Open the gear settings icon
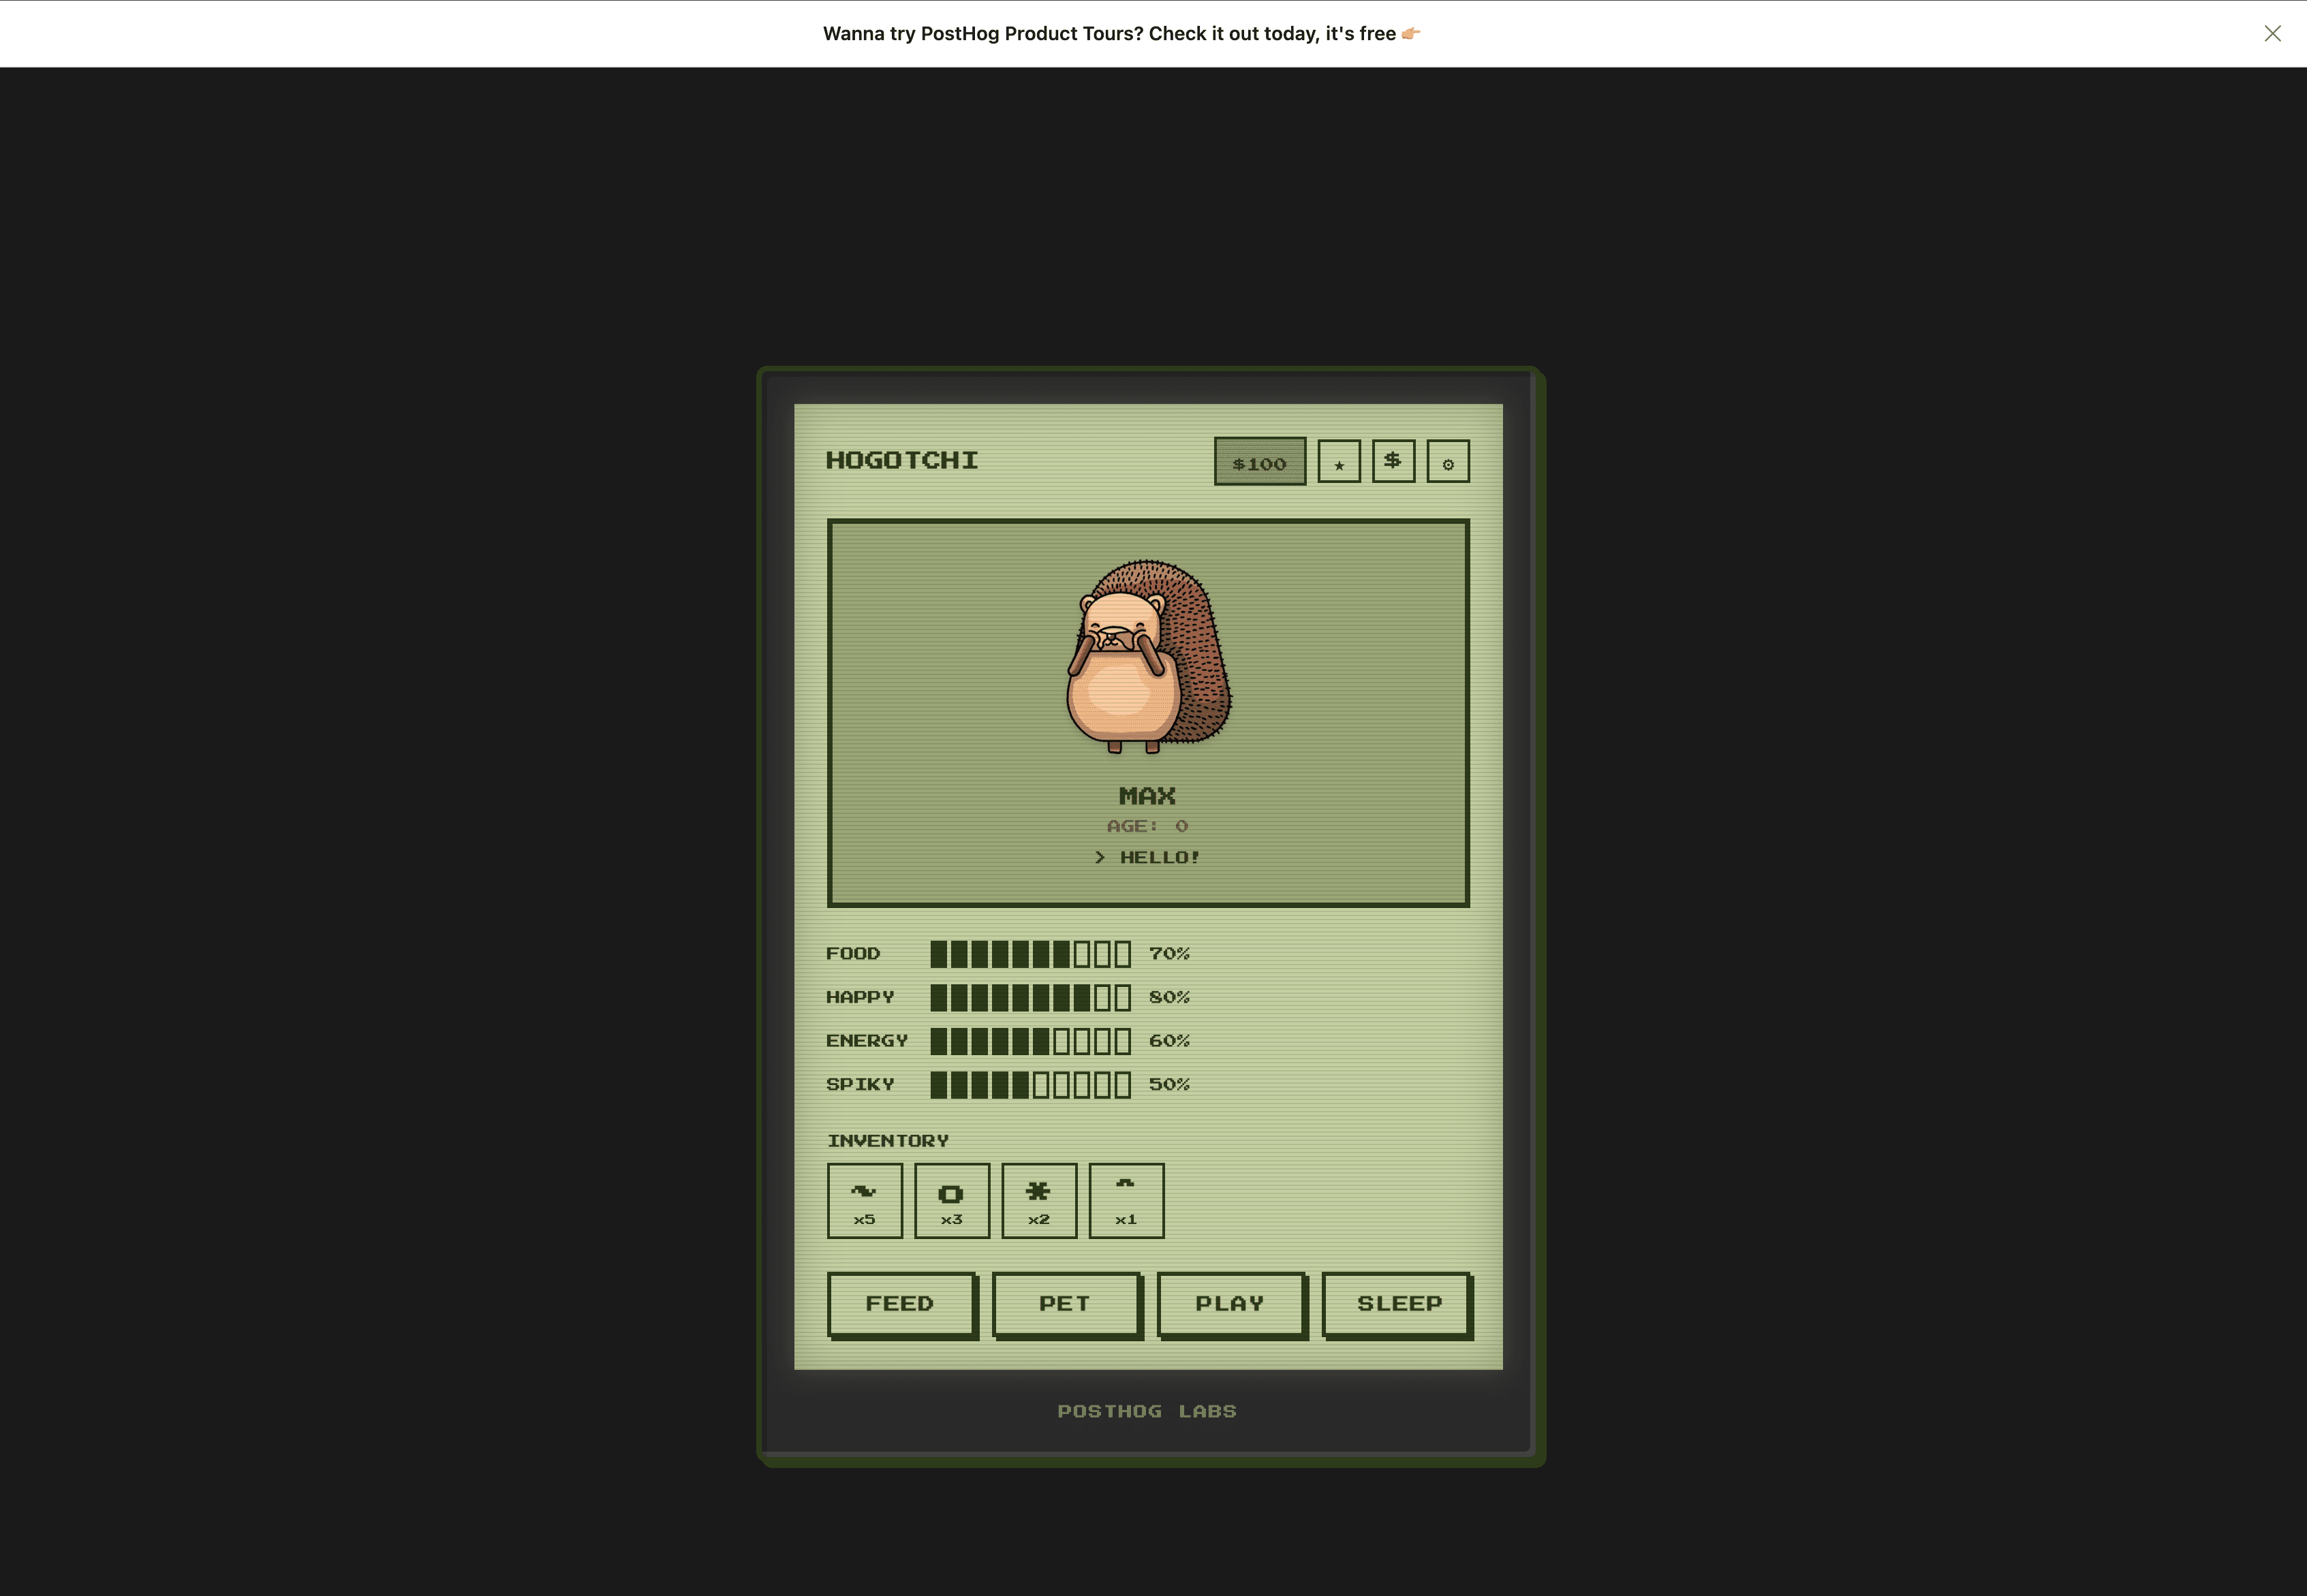The width and height of the screenshot is (2307, 1596). (1447, 462)
